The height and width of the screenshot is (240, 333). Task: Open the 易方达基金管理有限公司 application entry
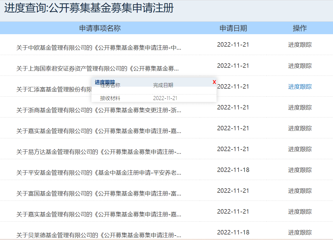tap(99, 152)
